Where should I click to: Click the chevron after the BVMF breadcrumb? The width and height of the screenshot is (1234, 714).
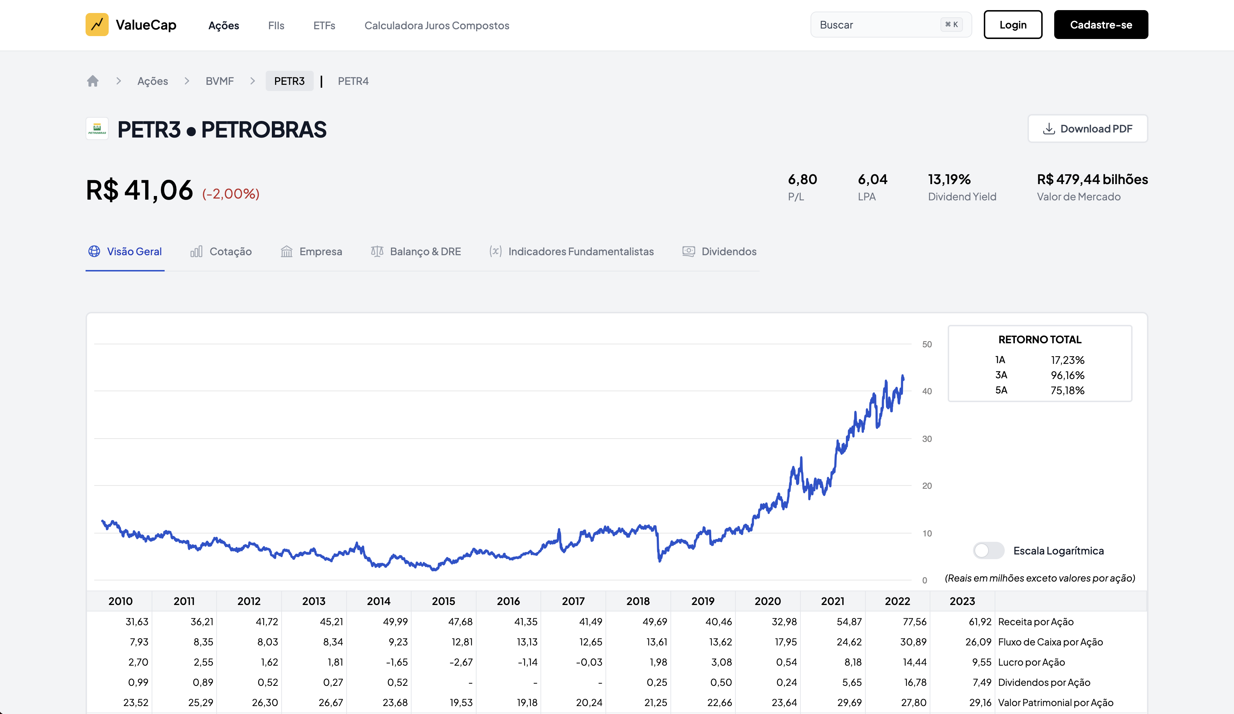click(253, 81)
